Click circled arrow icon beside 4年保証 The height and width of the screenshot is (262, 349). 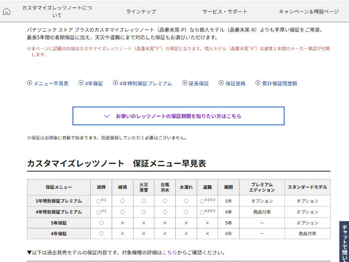(81, 83)
